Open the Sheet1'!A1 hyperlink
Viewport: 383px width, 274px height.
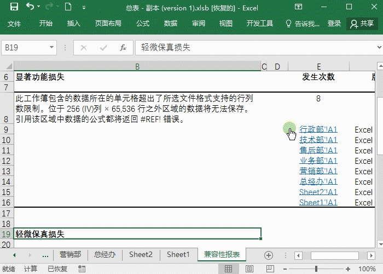tap(318, 202)
